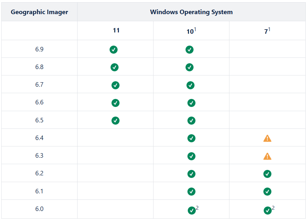Click the Windows Operating System header
This screenshot has height=220, width=306.
tap(191, 12)
